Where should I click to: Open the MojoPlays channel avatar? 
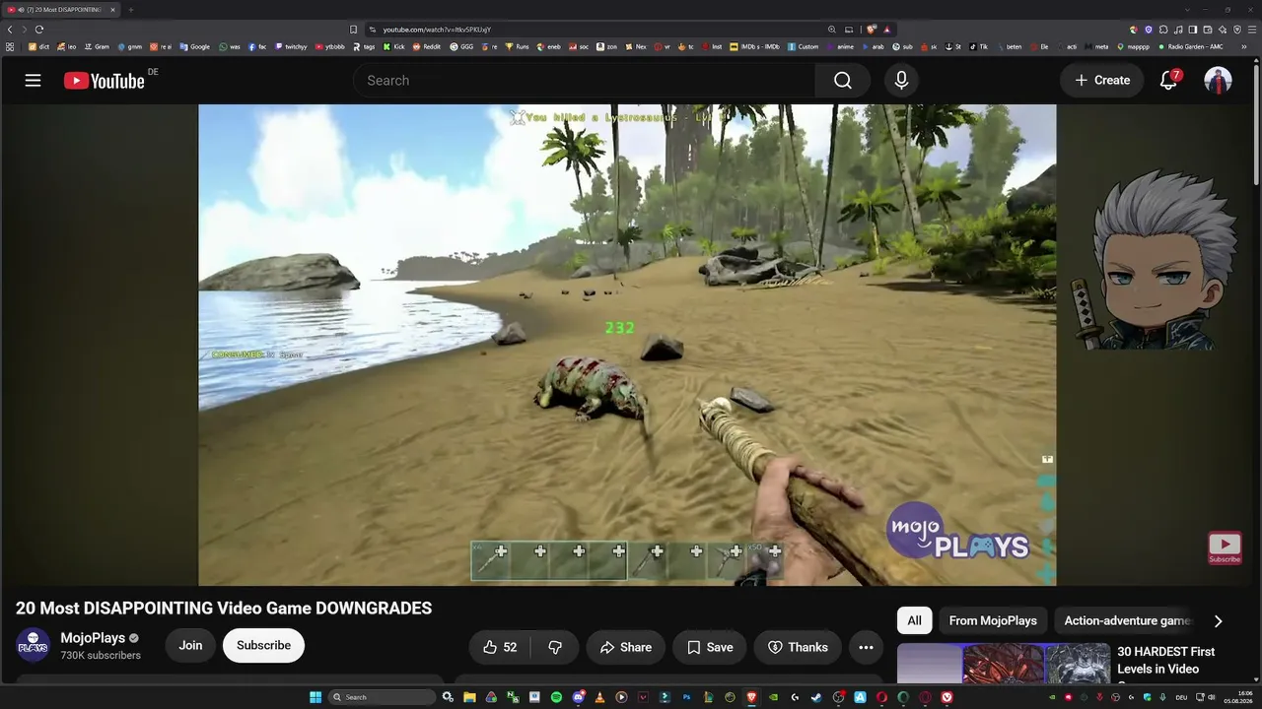(x=33, y=645)
